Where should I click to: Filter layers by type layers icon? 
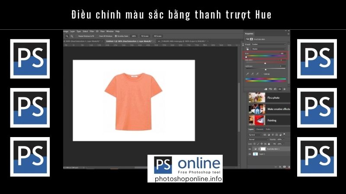273,135
